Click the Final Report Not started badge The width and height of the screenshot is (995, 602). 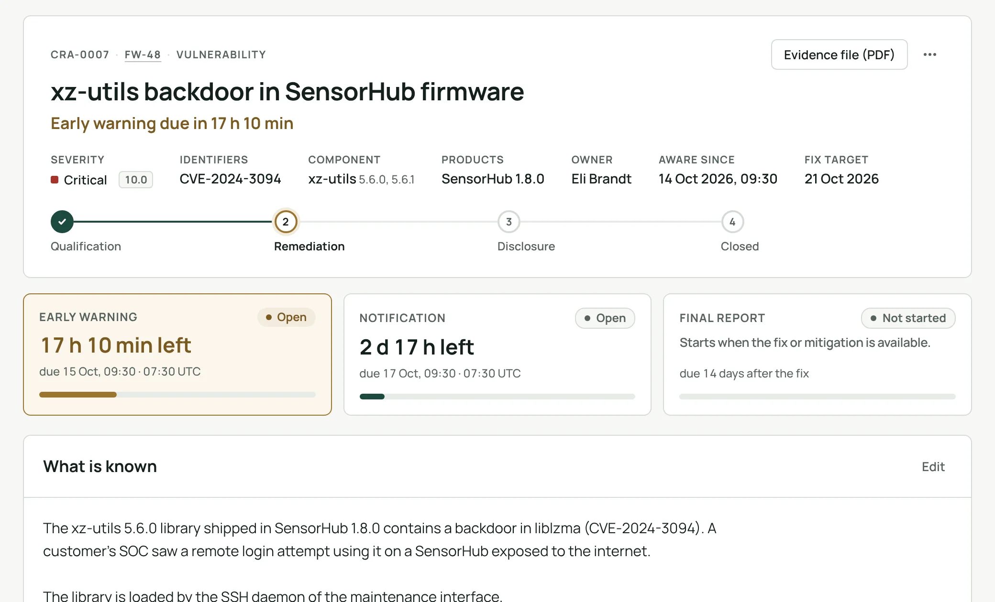[908, 318]
